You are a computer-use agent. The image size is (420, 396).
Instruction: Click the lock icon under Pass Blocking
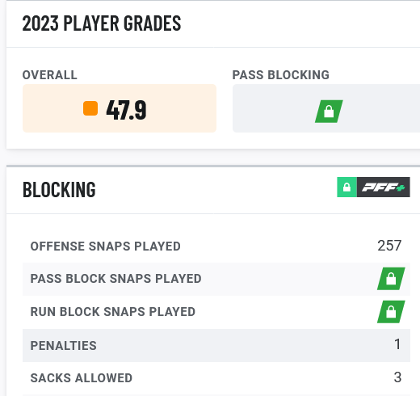329,112
